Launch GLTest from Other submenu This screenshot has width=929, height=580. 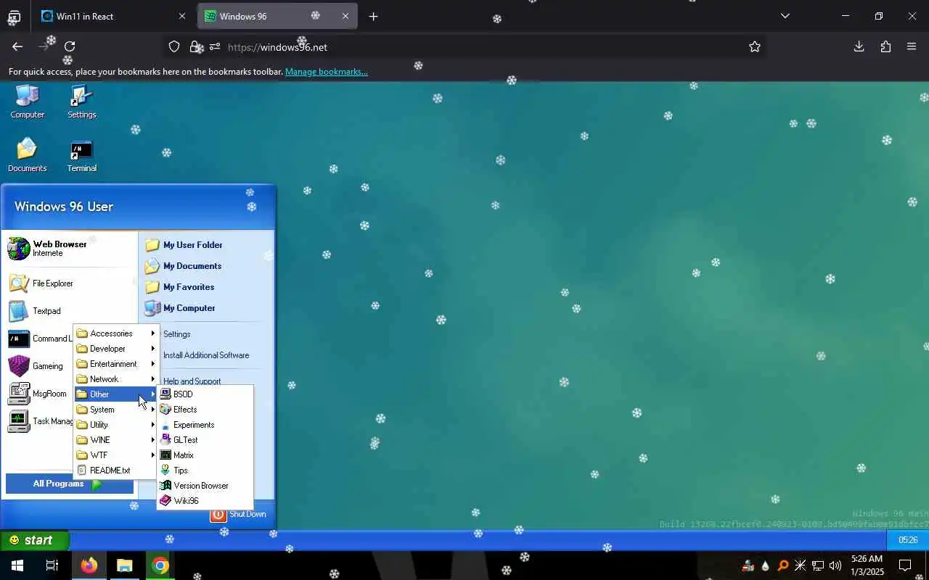[x=205, y=440]
